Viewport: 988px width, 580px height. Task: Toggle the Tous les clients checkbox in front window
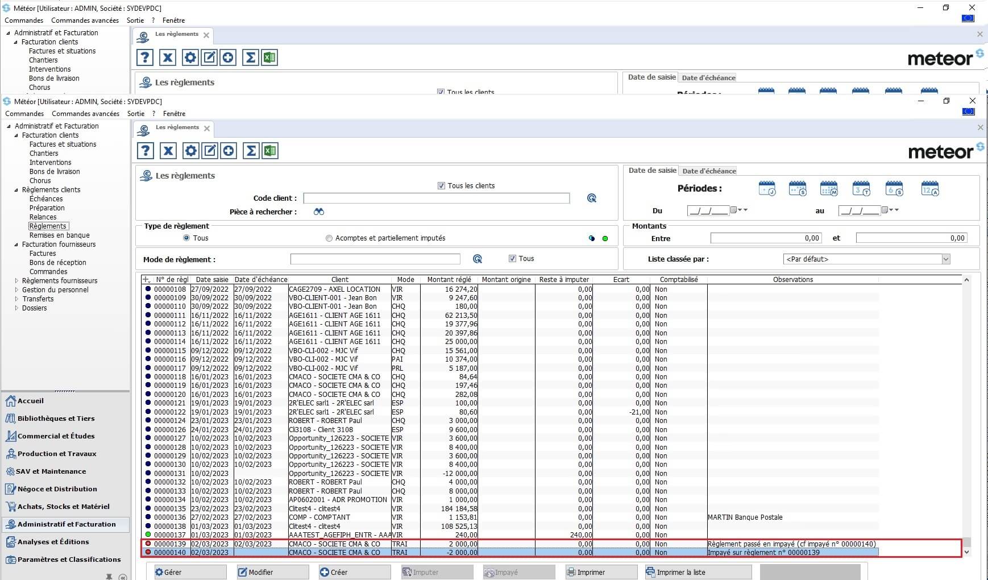(441, 186)
